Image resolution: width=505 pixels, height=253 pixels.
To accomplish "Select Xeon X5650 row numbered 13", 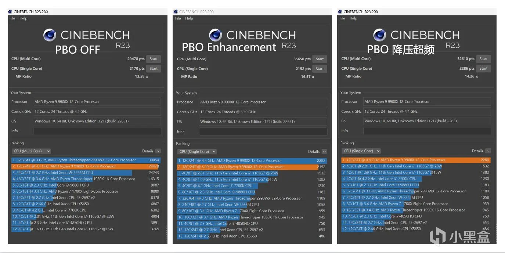I will 252,236.
